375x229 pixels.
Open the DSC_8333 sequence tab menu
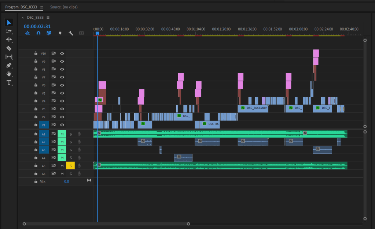click(x=48, y=18)
